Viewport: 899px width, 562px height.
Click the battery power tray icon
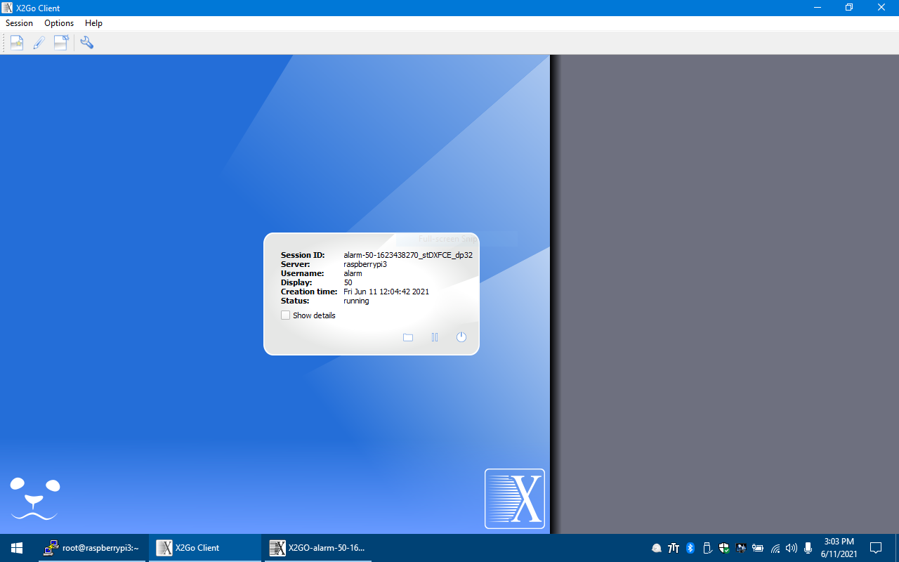tap(758, 548)
